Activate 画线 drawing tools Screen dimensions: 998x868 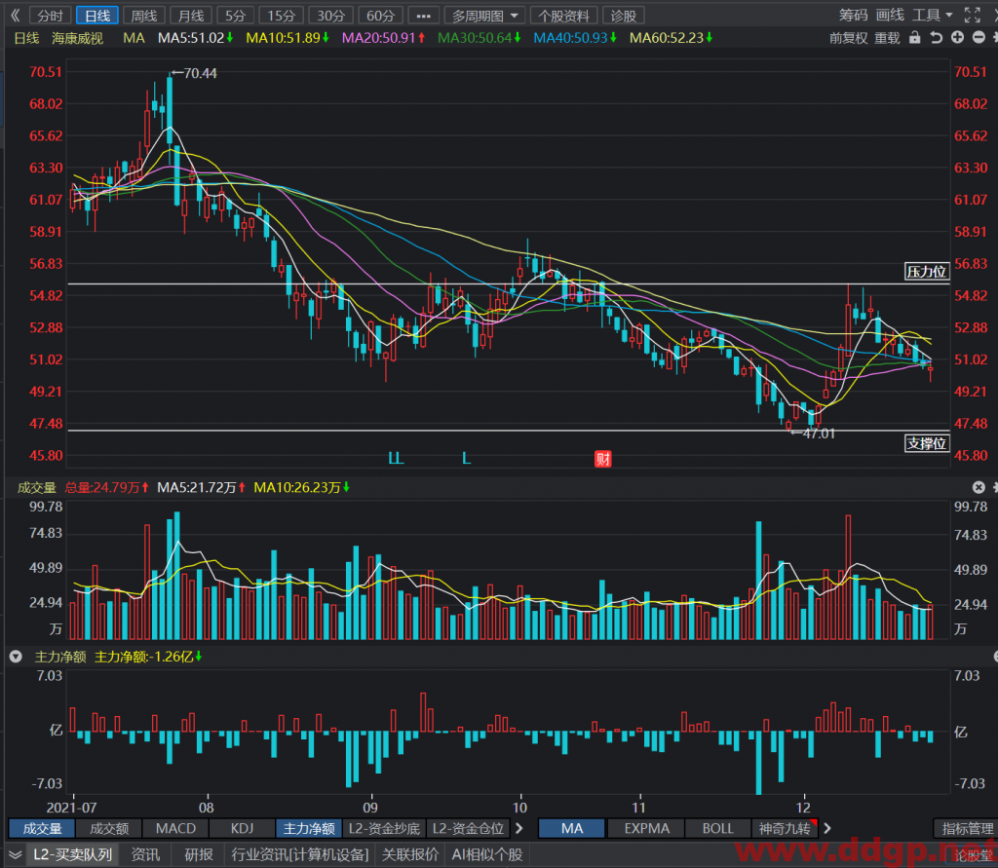(890, 16)
